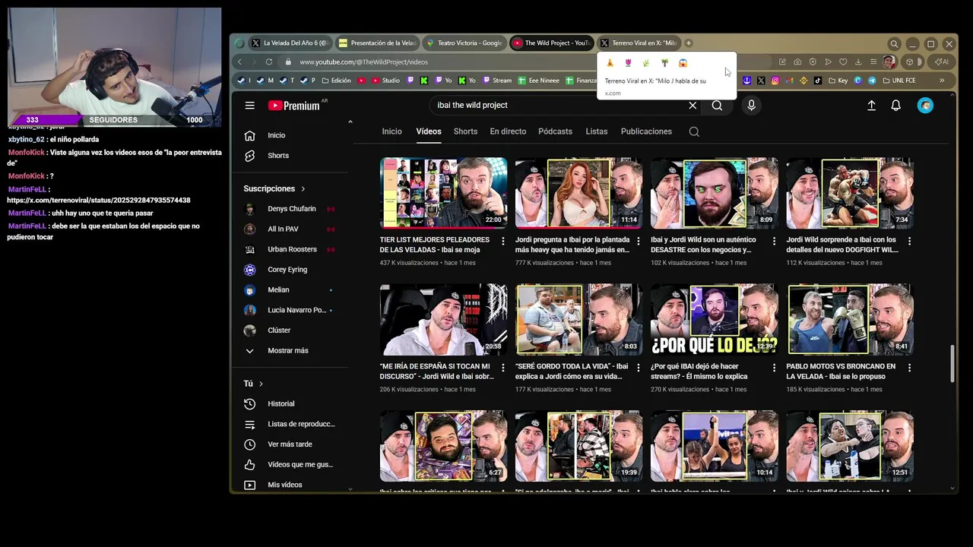
Task: Open the TikTok bookmark icon
Action: pos(818,81)
